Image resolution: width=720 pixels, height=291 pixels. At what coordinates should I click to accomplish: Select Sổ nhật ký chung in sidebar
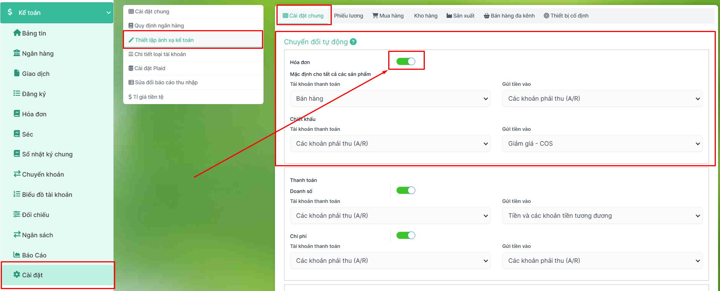click(47, 154)
